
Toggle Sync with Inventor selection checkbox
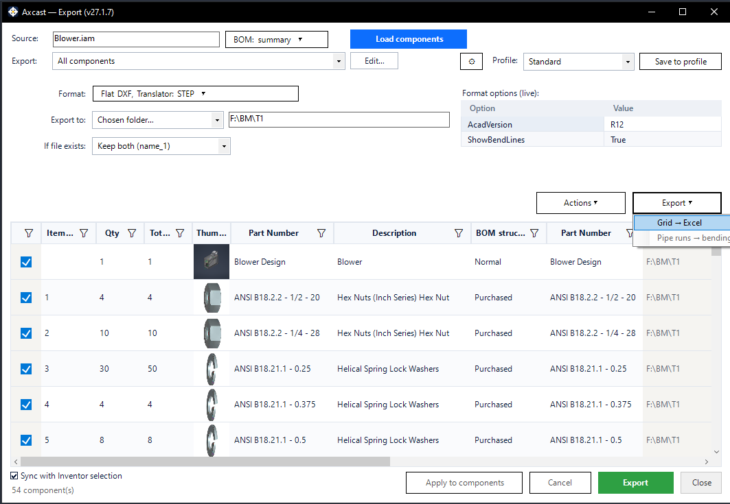(14, 476)
